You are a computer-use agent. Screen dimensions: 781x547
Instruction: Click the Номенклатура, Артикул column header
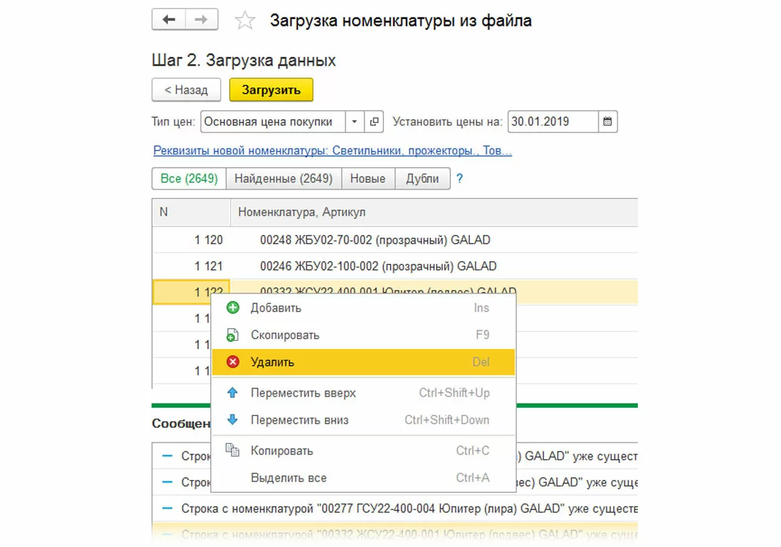coord(434,212)
